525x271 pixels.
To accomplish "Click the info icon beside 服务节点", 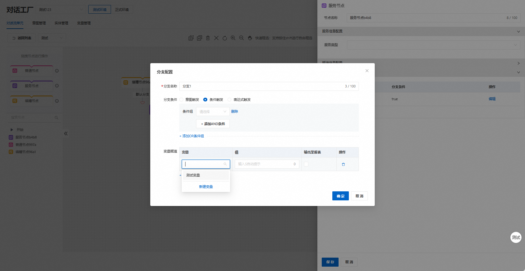I will (57, 86).
